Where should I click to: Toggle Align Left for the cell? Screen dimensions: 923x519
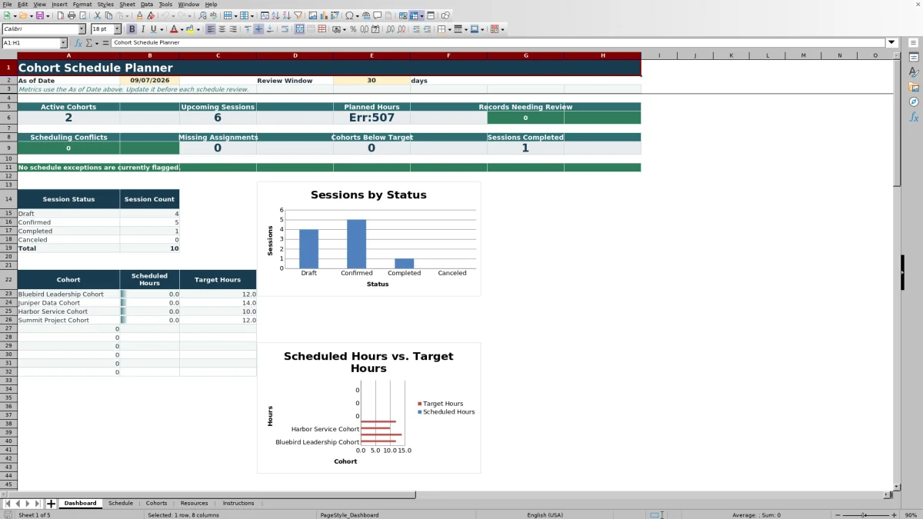click(x=211, y=29)
